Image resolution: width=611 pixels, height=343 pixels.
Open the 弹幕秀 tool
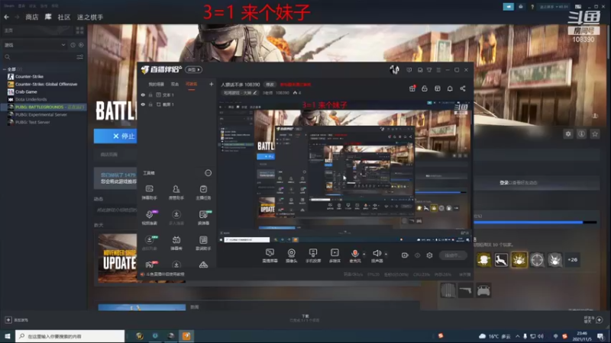[x=176, y=243]
